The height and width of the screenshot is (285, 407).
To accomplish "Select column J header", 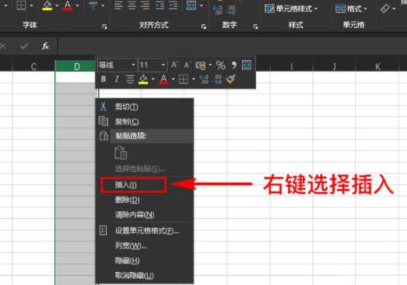I will [x=334, y=67].
